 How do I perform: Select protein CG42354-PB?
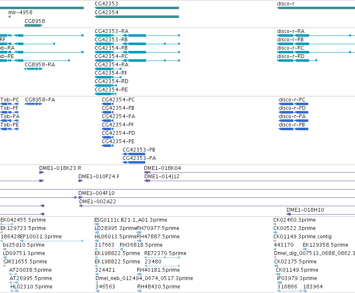pyautogui.click(x=118, y=108)
